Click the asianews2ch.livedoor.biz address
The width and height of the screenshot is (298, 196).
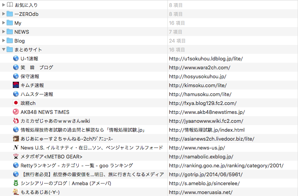coord(212,139)
